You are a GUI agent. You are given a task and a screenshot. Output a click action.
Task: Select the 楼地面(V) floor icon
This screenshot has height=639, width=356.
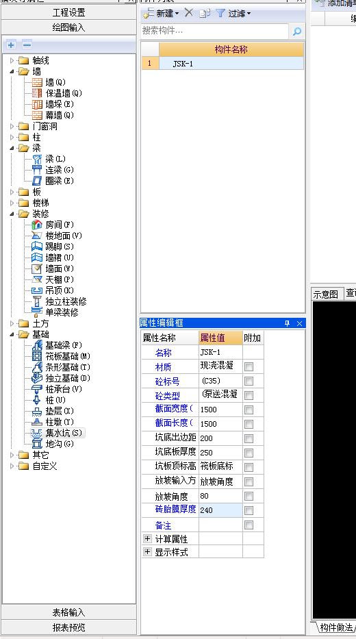pyautogui.click(x=37, y=236)
